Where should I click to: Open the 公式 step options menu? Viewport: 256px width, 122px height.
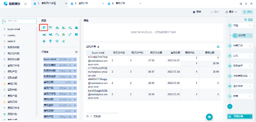point(250,56)
